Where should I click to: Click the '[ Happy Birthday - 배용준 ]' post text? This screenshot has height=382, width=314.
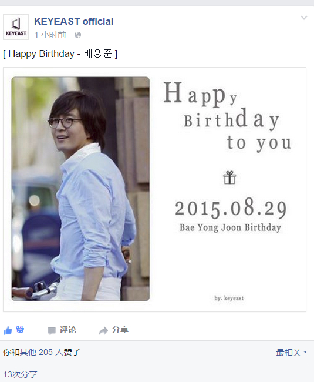click(x=60, y=53)
